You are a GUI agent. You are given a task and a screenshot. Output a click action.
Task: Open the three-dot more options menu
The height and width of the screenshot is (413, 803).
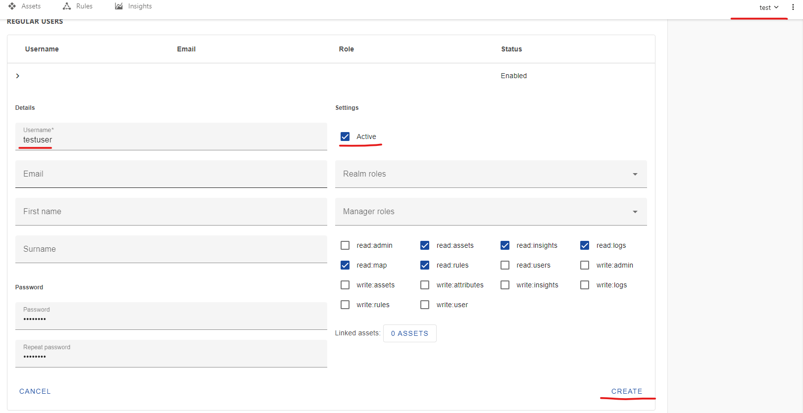[x=793, y=7]
